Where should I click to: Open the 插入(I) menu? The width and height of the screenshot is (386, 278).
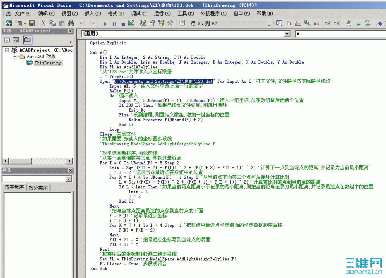92,14
